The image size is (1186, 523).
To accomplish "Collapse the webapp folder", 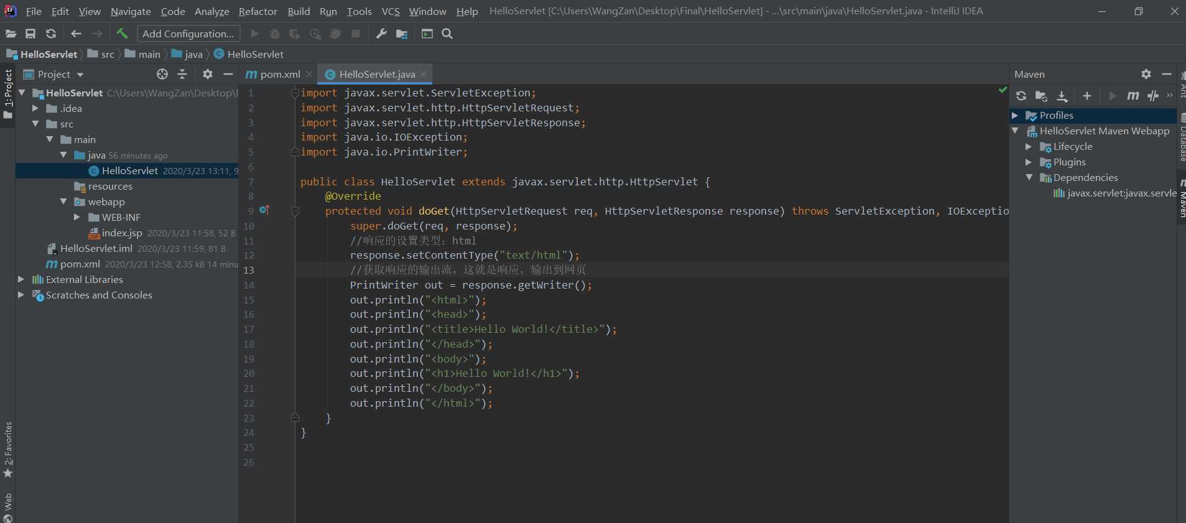I will click(x=63, y=201).
